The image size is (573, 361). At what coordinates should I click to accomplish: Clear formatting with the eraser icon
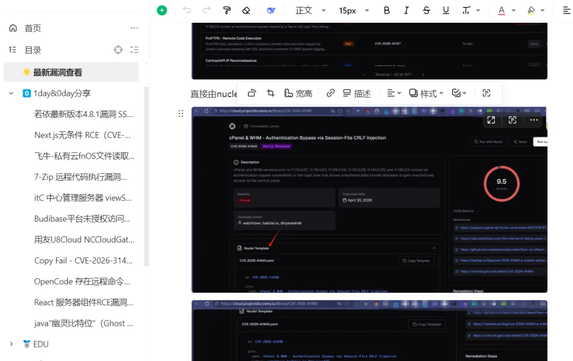click(x=246, y=10)
